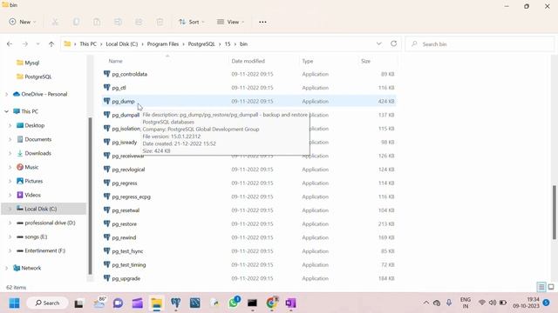This screenshot has width=558, height=313.
Task: Open File Explorer icon in taskbar
Action: 157,303
